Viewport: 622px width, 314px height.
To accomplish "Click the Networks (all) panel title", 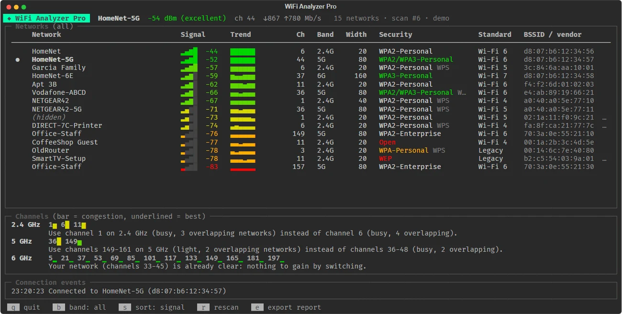I will [44, 26].
